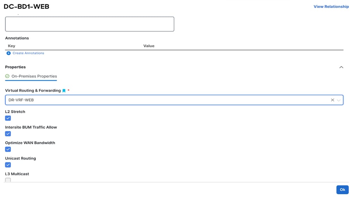Viewport: 352px width, 197px height.
Task: Open the DR-VRF-WEB combo box
Action: [x=174, y=100]
